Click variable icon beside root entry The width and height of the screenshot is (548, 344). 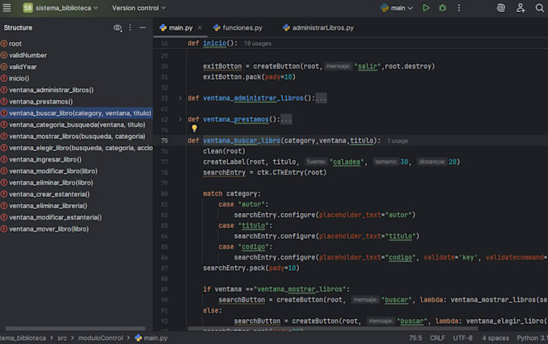tap(4, 43)
